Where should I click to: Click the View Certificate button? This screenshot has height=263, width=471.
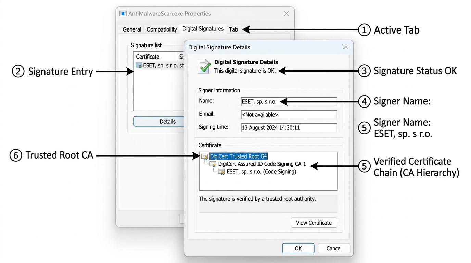[x=314, y=223]
